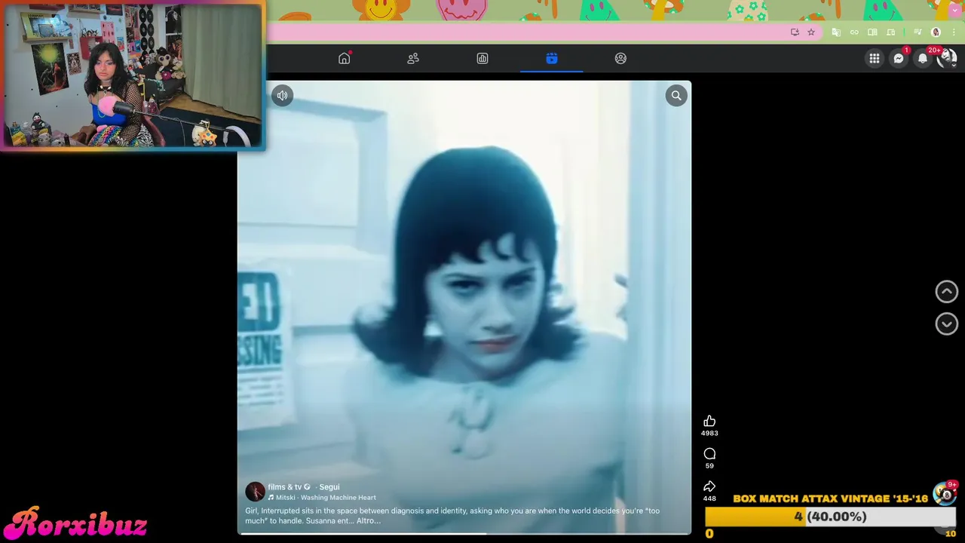
Task: Click the link chain extension icon
Action: point(854,32)
